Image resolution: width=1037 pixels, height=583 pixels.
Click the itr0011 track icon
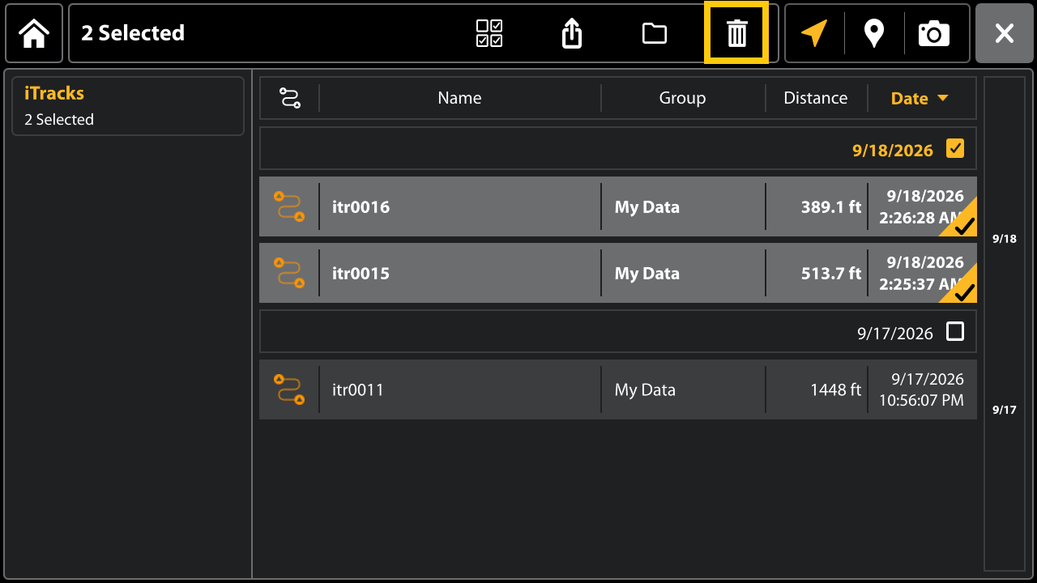289,389
